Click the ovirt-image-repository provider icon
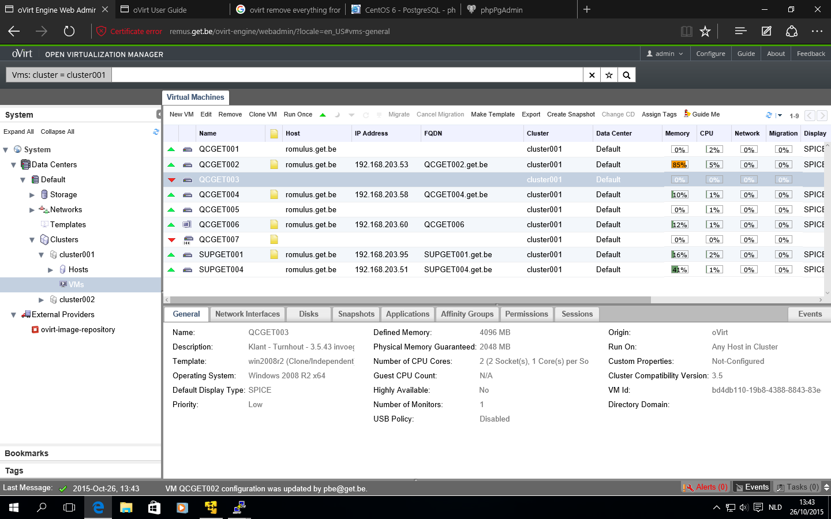The image size is (831, 519). click(35, 330)
